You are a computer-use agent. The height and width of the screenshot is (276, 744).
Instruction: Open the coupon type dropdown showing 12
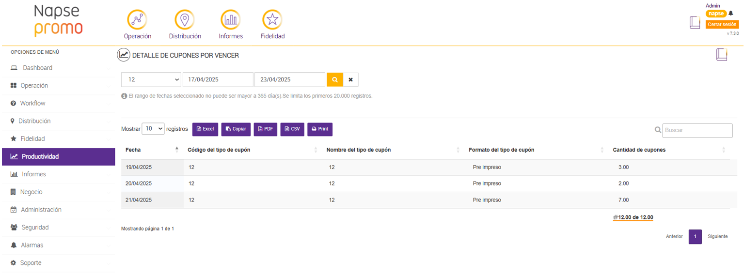tap(151, 79)
